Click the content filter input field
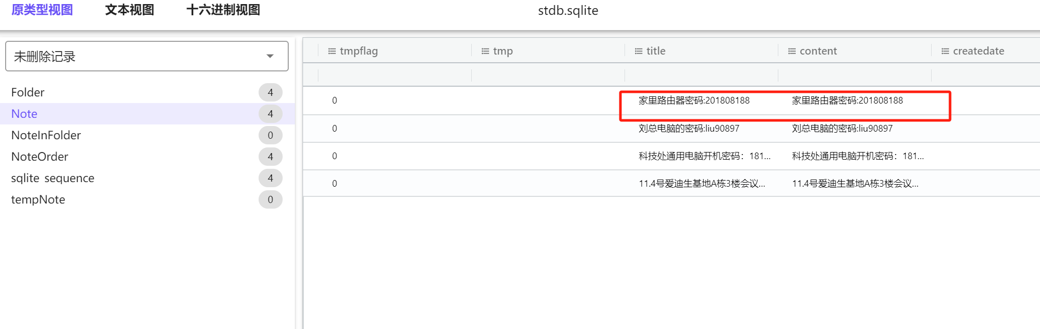1040x329 pixels. coord(854,75)
